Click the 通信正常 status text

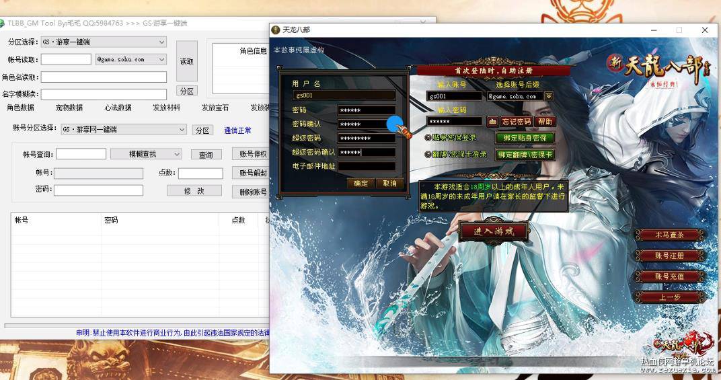237,130
